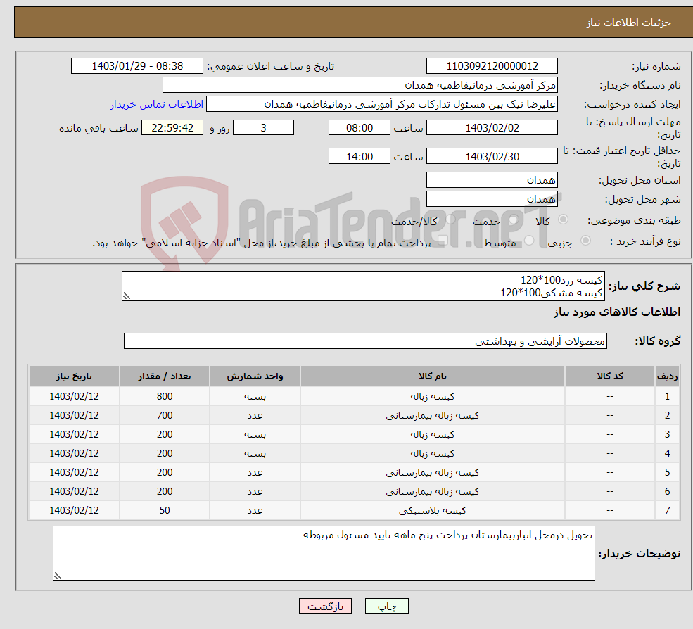Click the buyer notes text area
This screenshot has height=629, width=693.
point(324,553)
